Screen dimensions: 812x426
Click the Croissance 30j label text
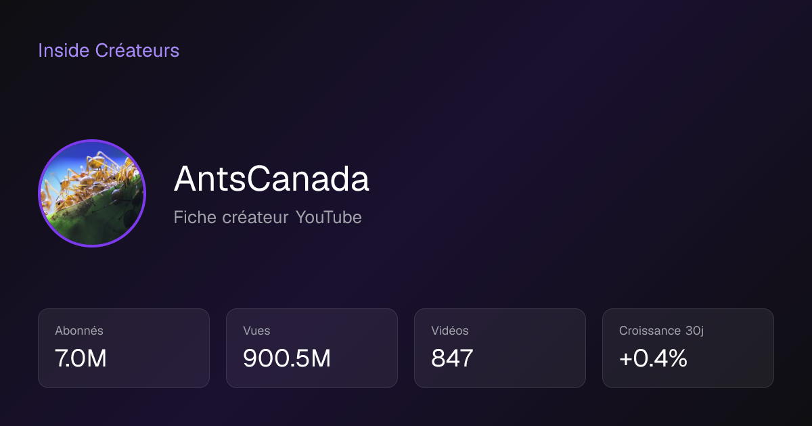click(662, 331)
